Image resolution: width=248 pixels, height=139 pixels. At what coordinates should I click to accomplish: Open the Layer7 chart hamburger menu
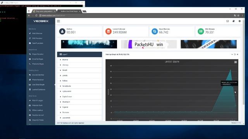pyautogui.click(x=236, y=62)
